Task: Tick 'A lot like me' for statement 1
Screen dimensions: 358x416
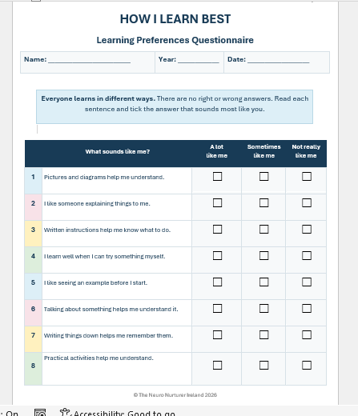Action: coord(217,176)
